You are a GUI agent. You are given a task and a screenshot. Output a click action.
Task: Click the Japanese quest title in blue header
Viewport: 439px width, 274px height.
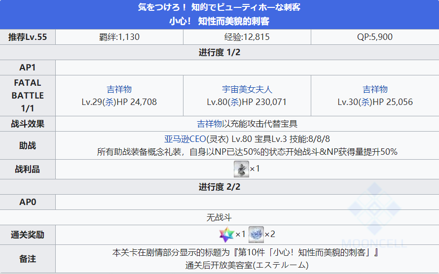point(219,7)
